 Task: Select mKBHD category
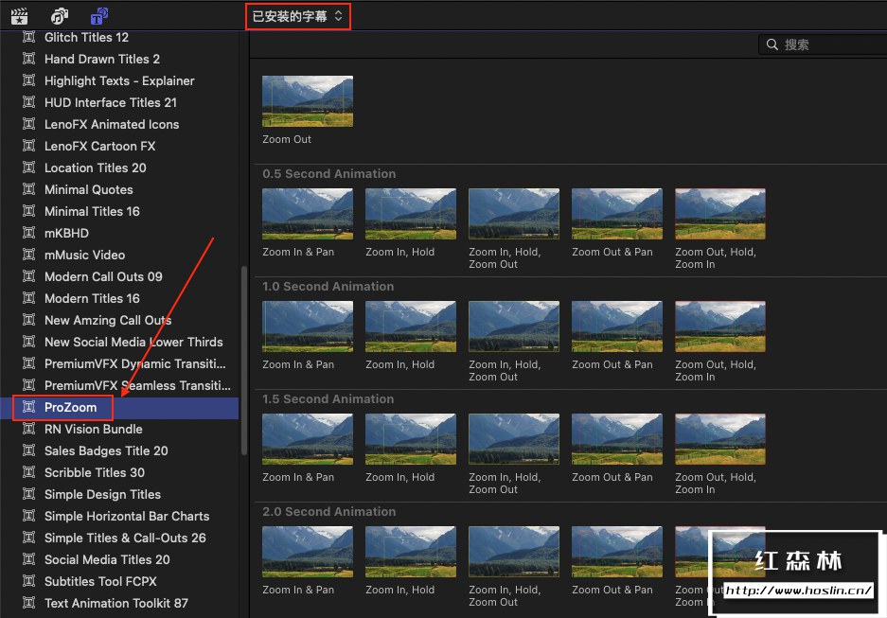119,233
